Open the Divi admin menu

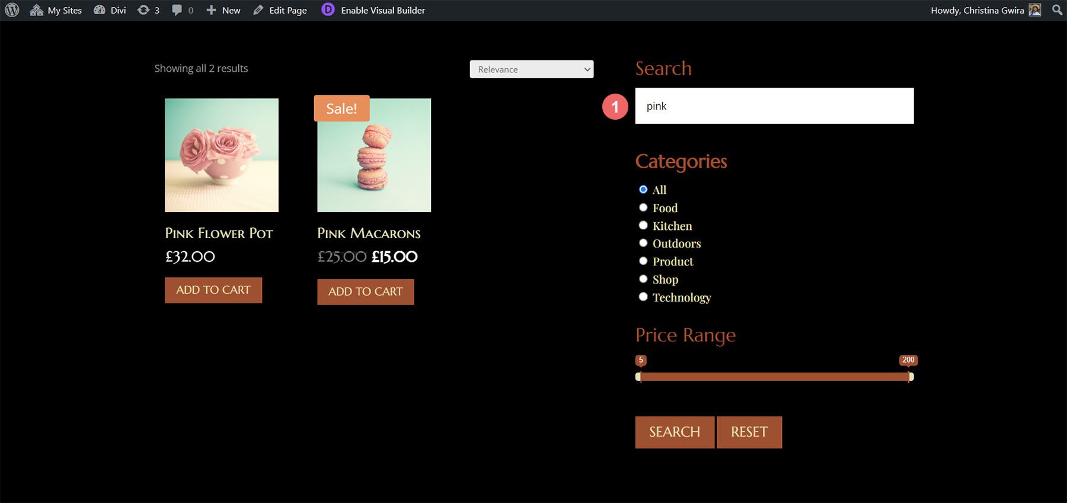click(110, 10)
